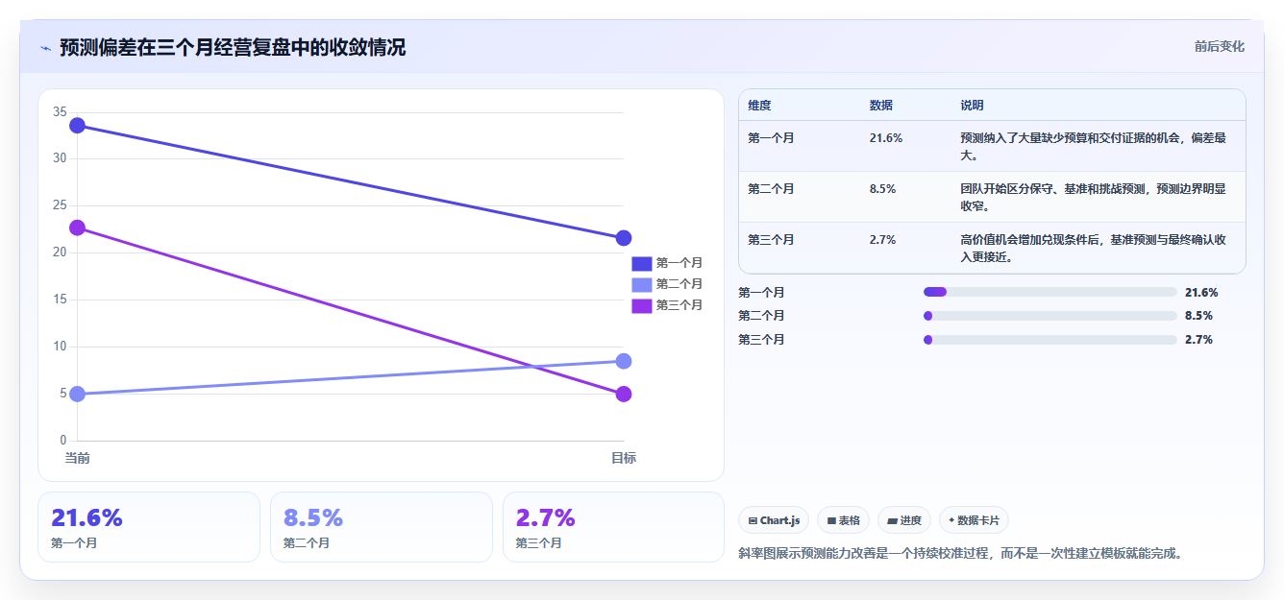Viewport: 1284px width, 600px height.
Task: Click the 数据卡片 tag chip
Action: pos(974,520)
